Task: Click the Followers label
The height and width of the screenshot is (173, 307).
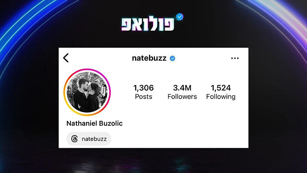Action: click(x=182, y=97)
